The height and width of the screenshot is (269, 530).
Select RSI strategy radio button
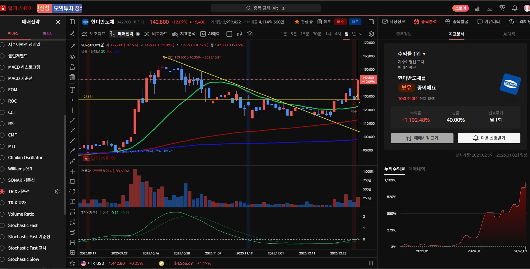pyautogui.click(x=2, y=124)
